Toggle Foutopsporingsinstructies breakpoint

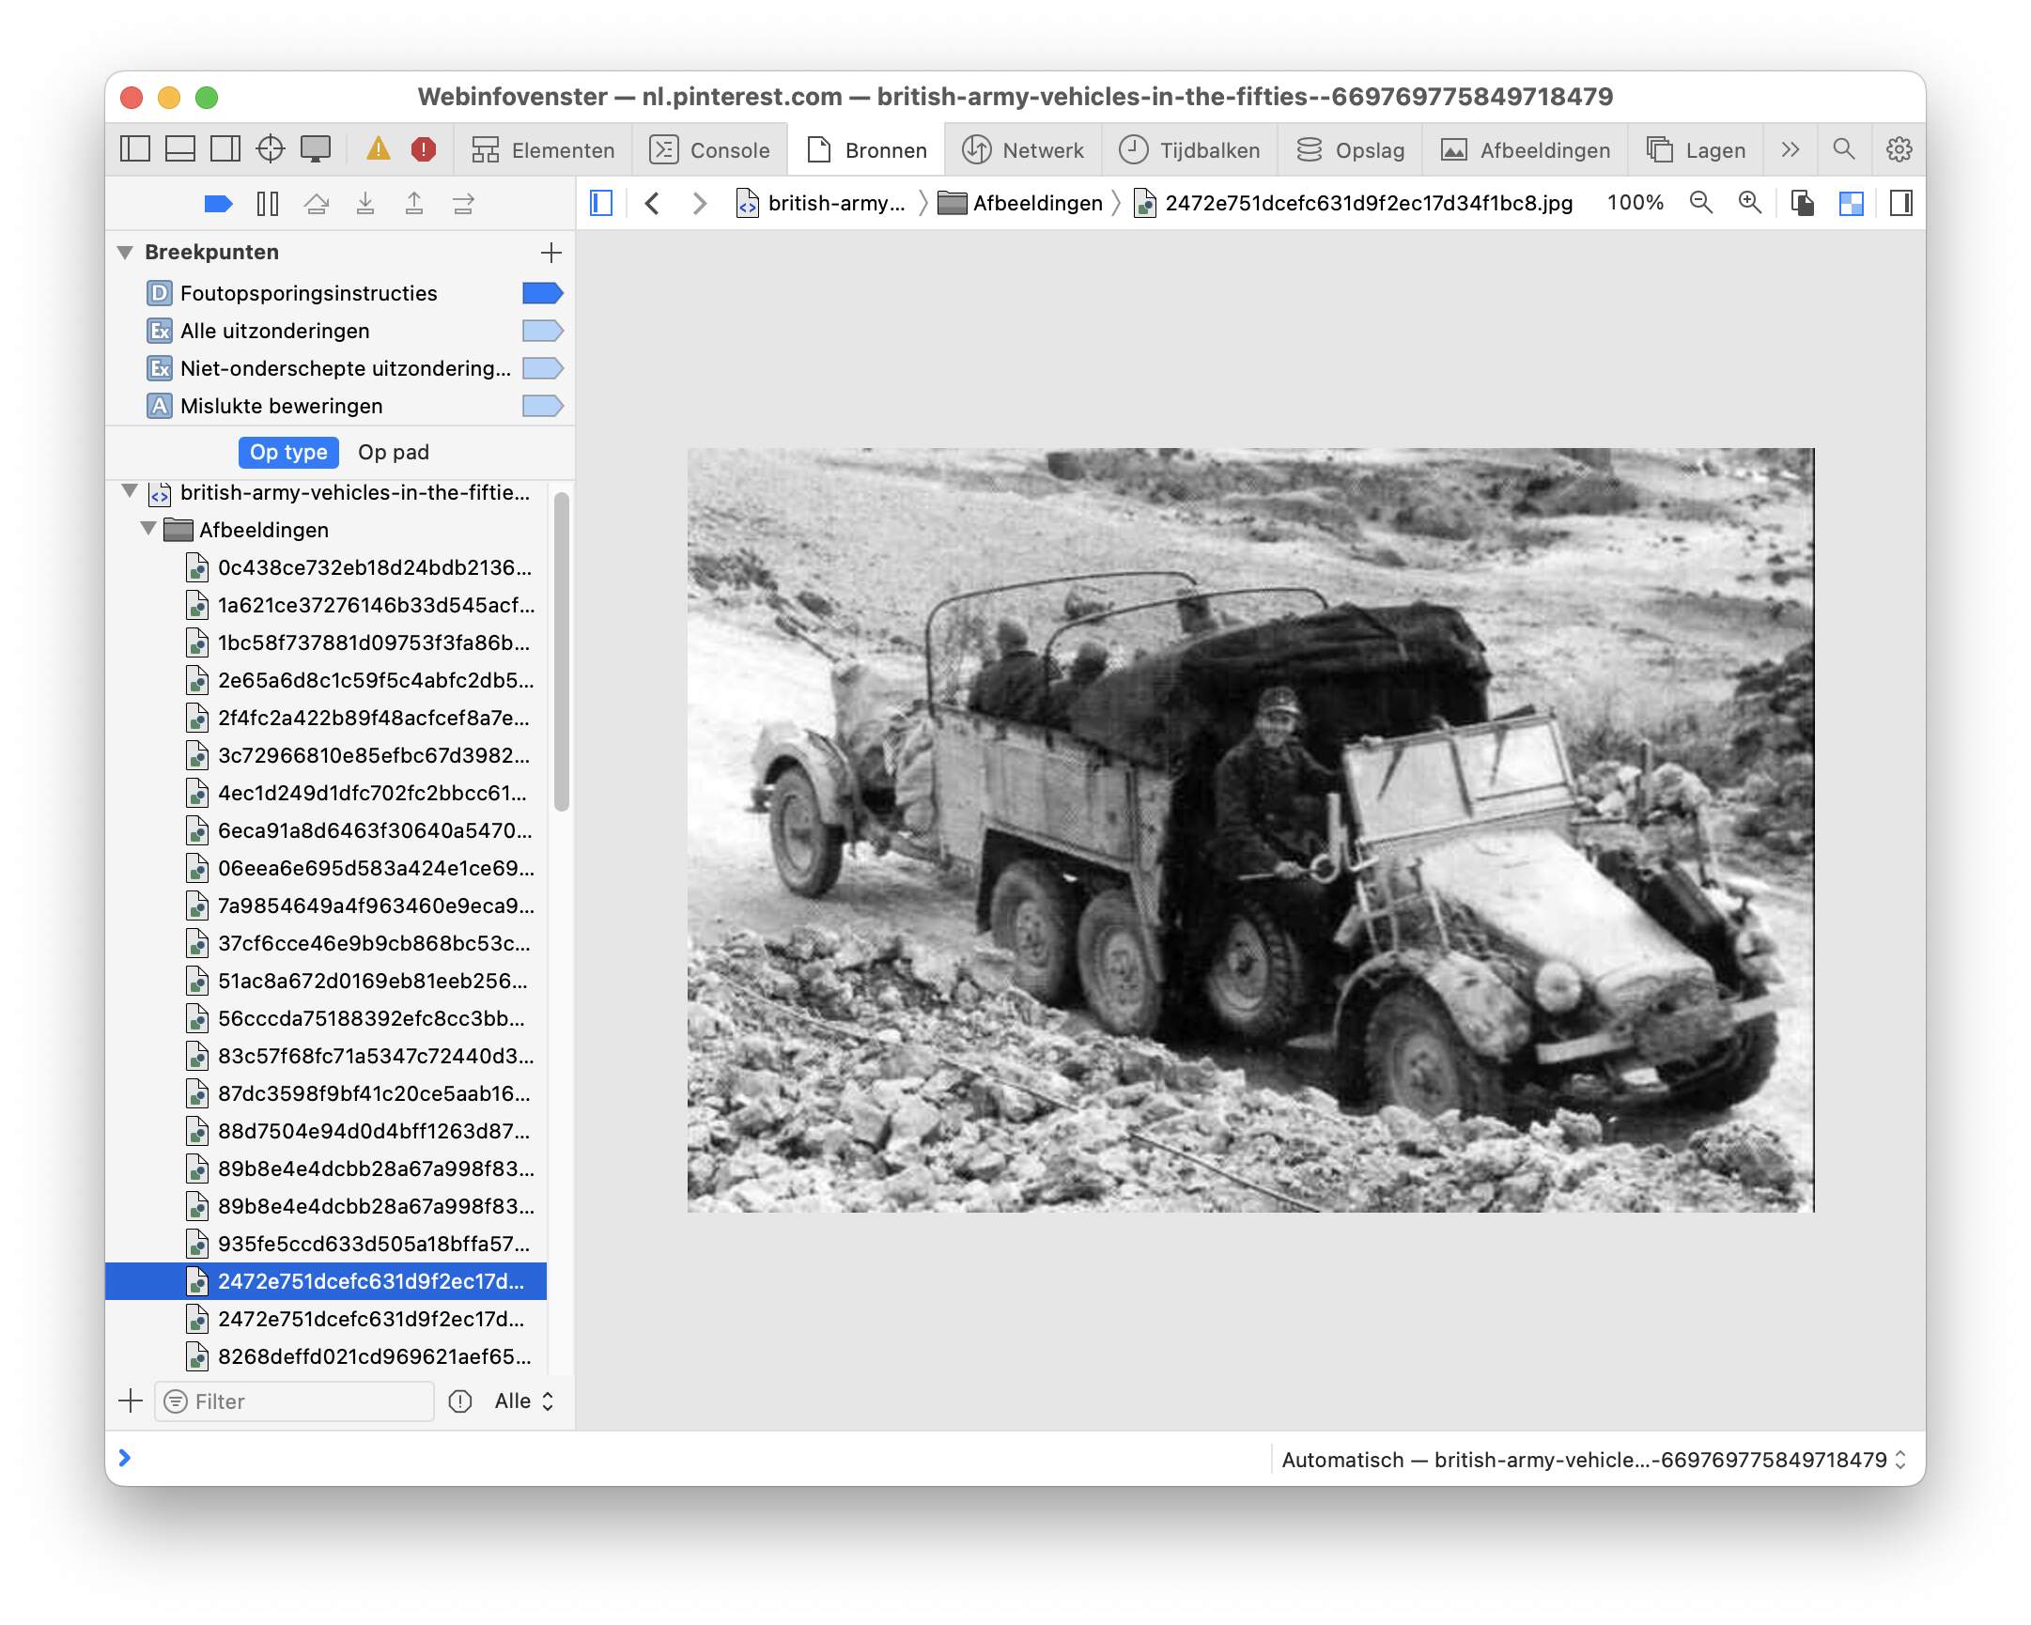(543, 293)
